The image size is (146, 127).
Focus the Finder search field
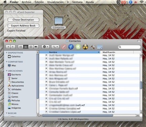129,47
